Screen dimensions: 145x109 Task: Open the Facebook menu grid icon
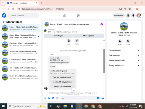click(x=128, y=15)
